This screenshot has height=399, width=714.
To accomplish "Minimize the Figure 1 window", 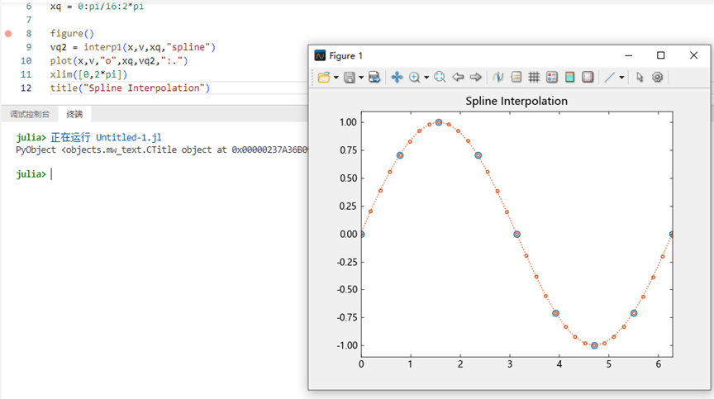I will (628, 55).
